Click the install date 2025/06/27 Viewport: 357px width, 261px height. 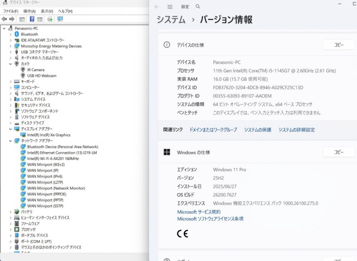[x=225, y=186]
